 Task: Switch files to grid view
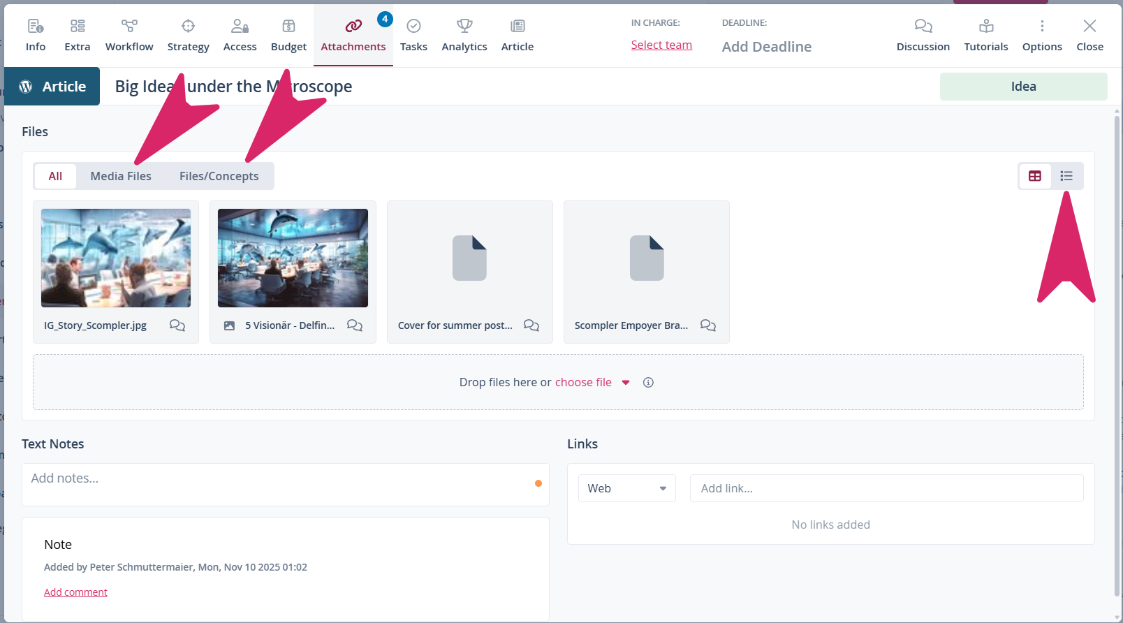tap(1035, 176)
